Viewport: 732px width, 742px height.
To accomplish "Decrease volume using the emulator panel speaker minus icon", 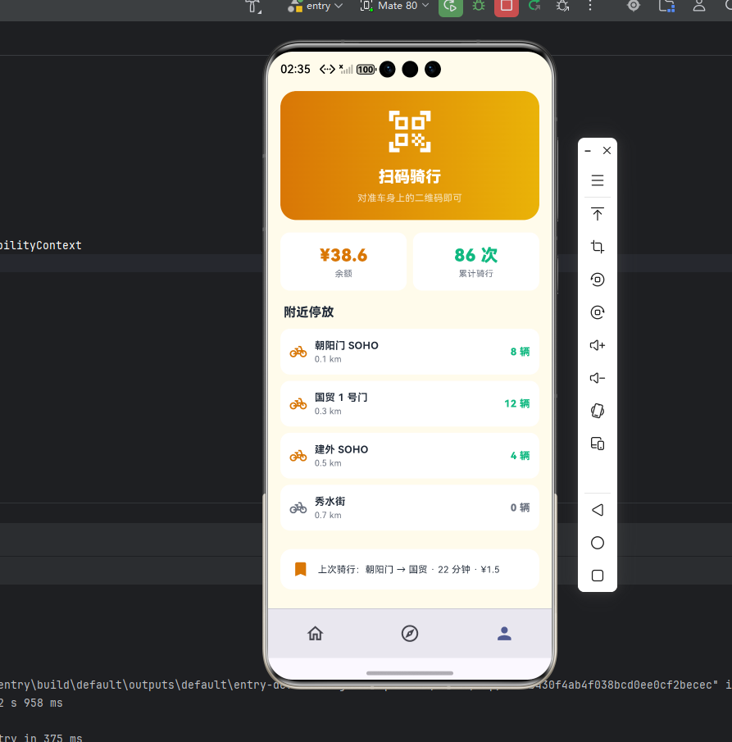I will [x=598, y=378].
